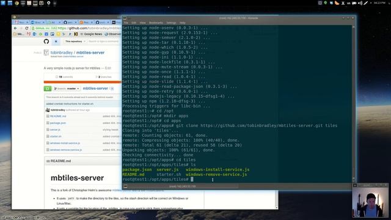
Task: Open the mbtiles-server repository title link
Action: coord(90,53)
